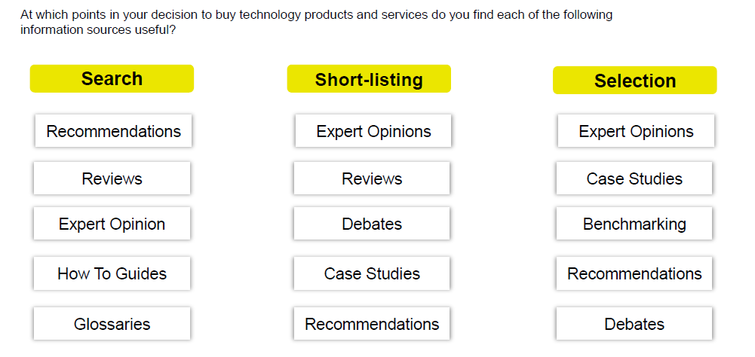
Task: Select the Short-listing yellow heading
Action: click(369, 80)
